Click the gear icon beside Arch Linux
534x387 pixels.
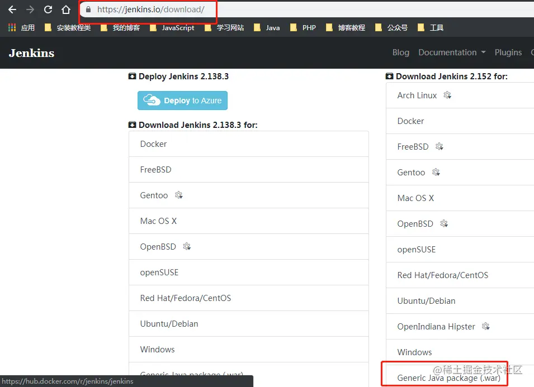tap(447, 95)
